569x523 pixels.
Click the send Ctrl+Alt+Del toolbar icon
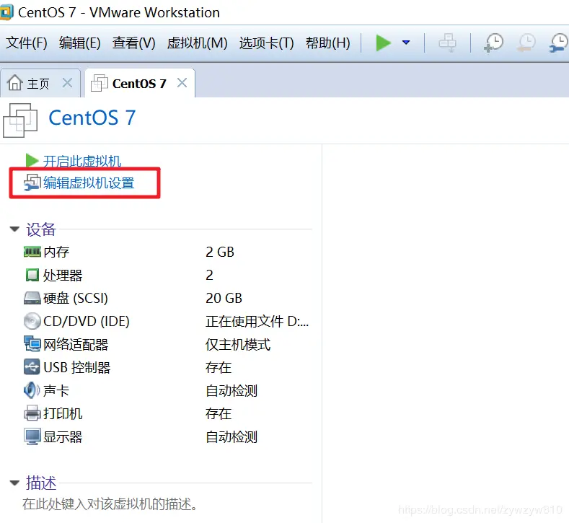pos(447,43)
